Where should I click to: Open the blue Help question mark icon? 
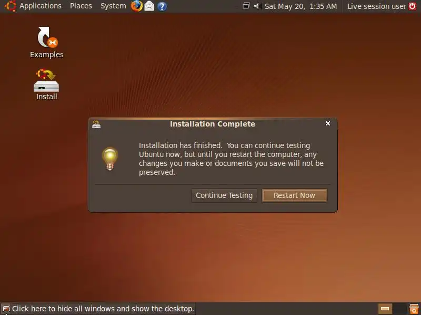(x=162, y=6)
